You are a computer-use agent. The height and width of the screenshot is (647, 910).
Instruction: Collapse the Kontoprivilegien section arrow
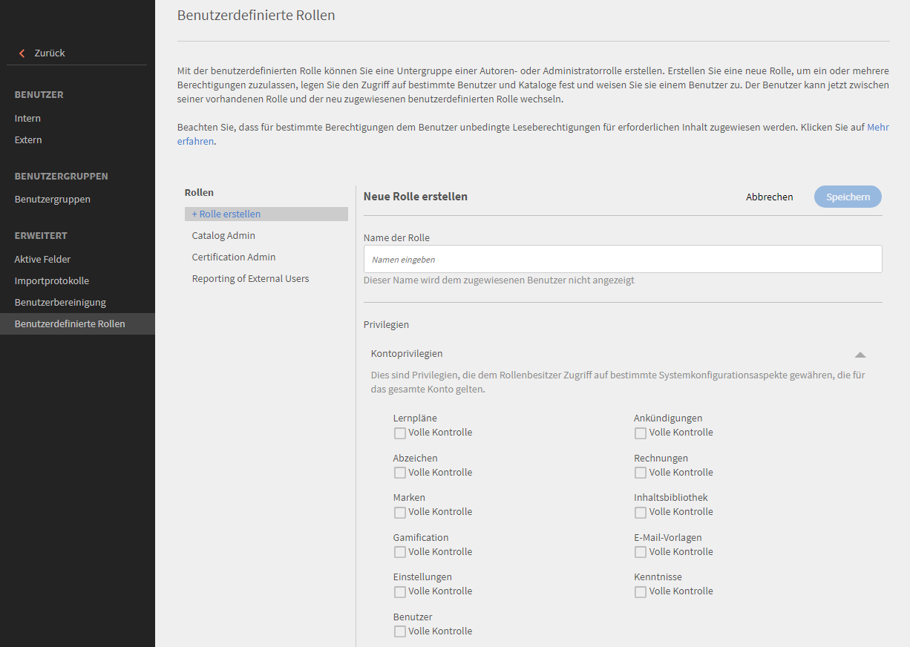(x=860, y=355)
